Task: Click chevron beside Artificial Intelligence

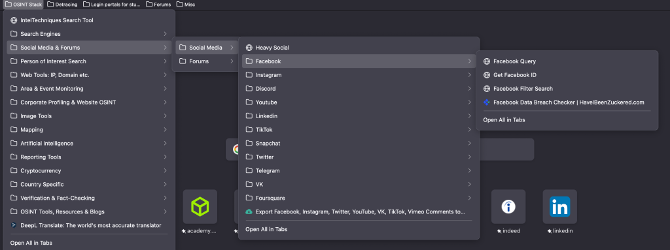Action: coord(165,143)
